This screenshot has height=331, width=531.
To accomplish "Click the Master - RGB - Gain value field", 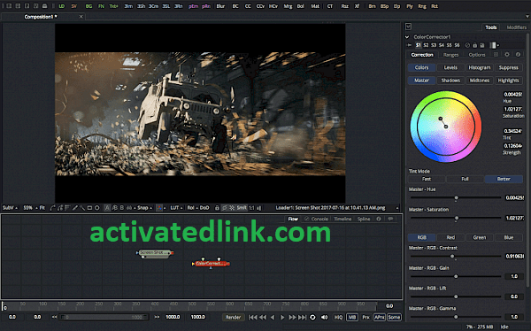I will (514, 276).
